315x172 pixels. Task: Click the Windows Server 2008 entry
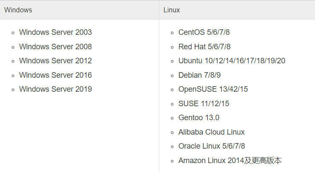coord(55,47)
